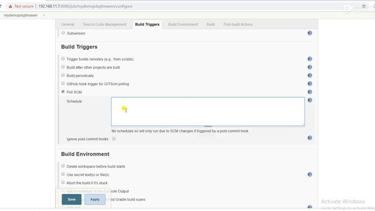The image size is (375, 211).
Task: Enable Build periodically checkbox
Action: (63, 75)
